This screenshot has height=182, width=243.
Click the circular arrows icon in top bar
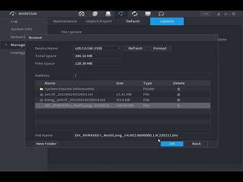pos(135,14)
